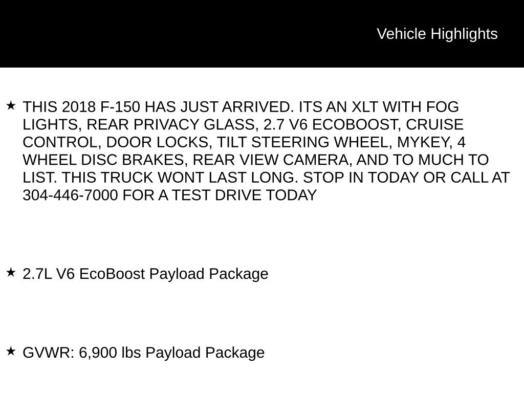Screen dimensions: 524x393
Task: Click the Vehicle Highlights heading
Action: click(437, 34)
